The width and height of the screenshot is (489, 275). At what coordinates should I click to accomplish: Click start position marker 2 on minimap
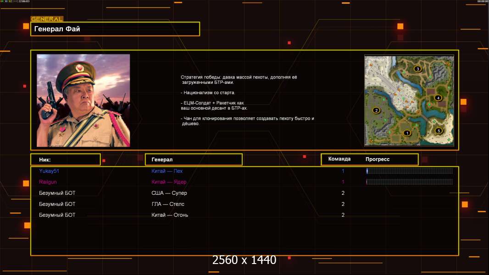[x=377, y=110]
